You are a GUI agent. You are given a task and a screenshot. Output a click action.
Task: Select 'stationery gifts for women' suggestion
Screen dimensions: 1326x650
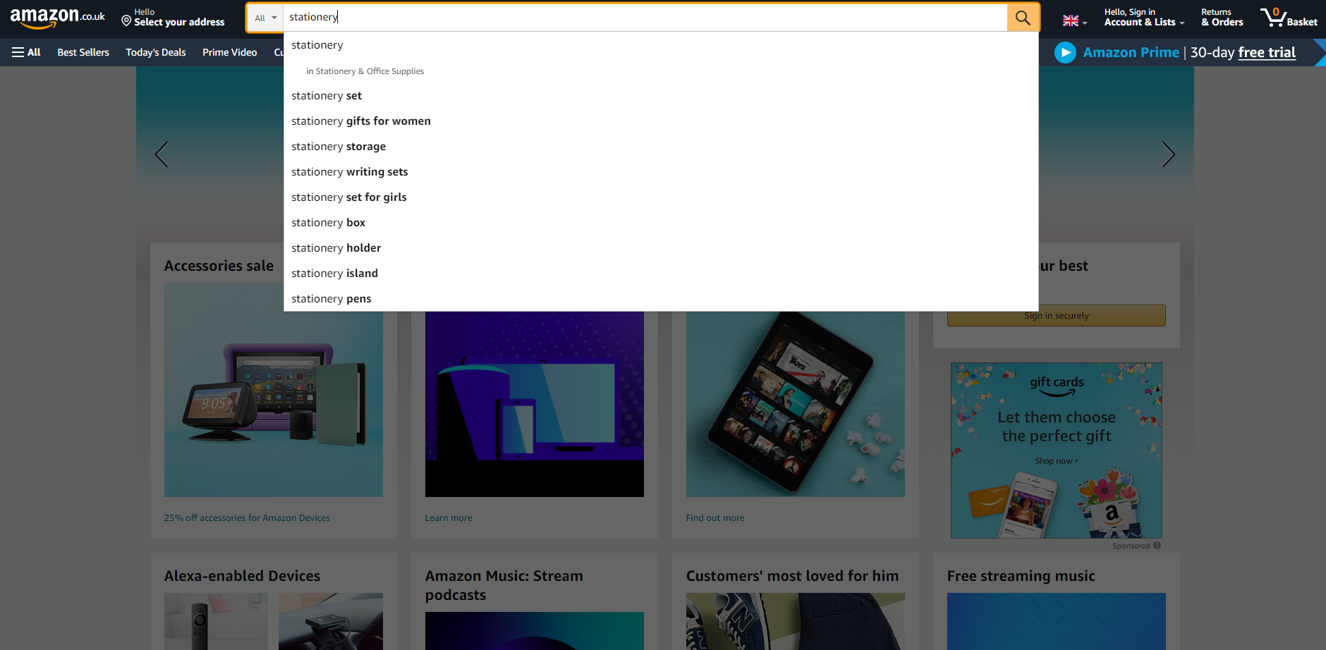(x=661, y=121)
